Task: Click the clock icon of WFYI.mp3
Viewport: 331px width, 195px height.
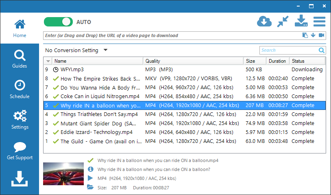Action: click(x=56, y=70)
